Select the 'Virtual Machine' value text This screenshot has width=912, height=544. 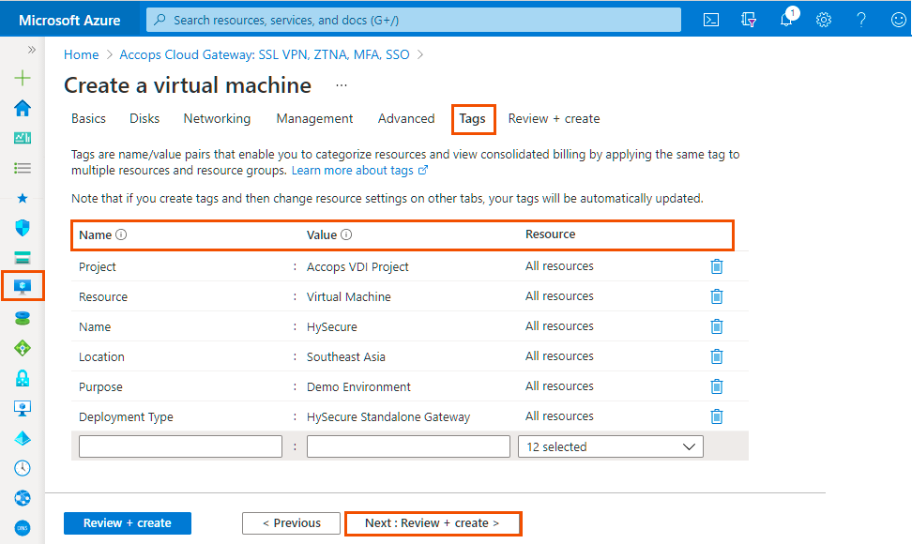click(x=349, y=297)
